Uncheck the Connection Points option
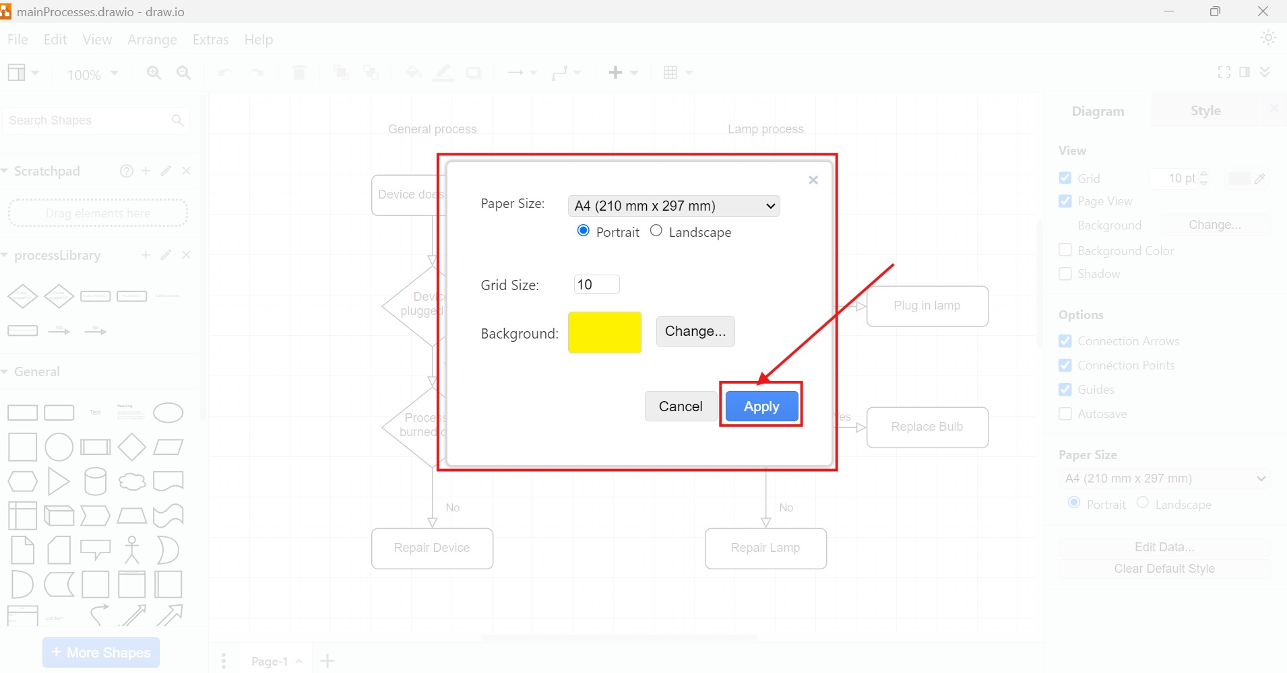The width and height of the screenshot is (1287, 673). point(1065,365)
